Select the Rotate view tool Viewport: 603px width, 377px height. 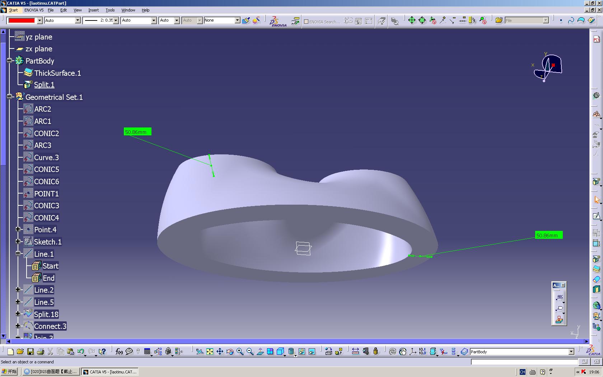pos(230,352)
